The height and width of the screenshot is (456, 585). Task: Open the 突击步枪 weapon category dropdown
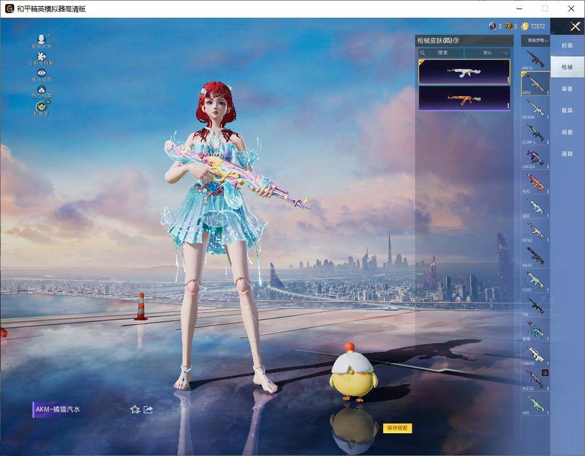[535, 40]
